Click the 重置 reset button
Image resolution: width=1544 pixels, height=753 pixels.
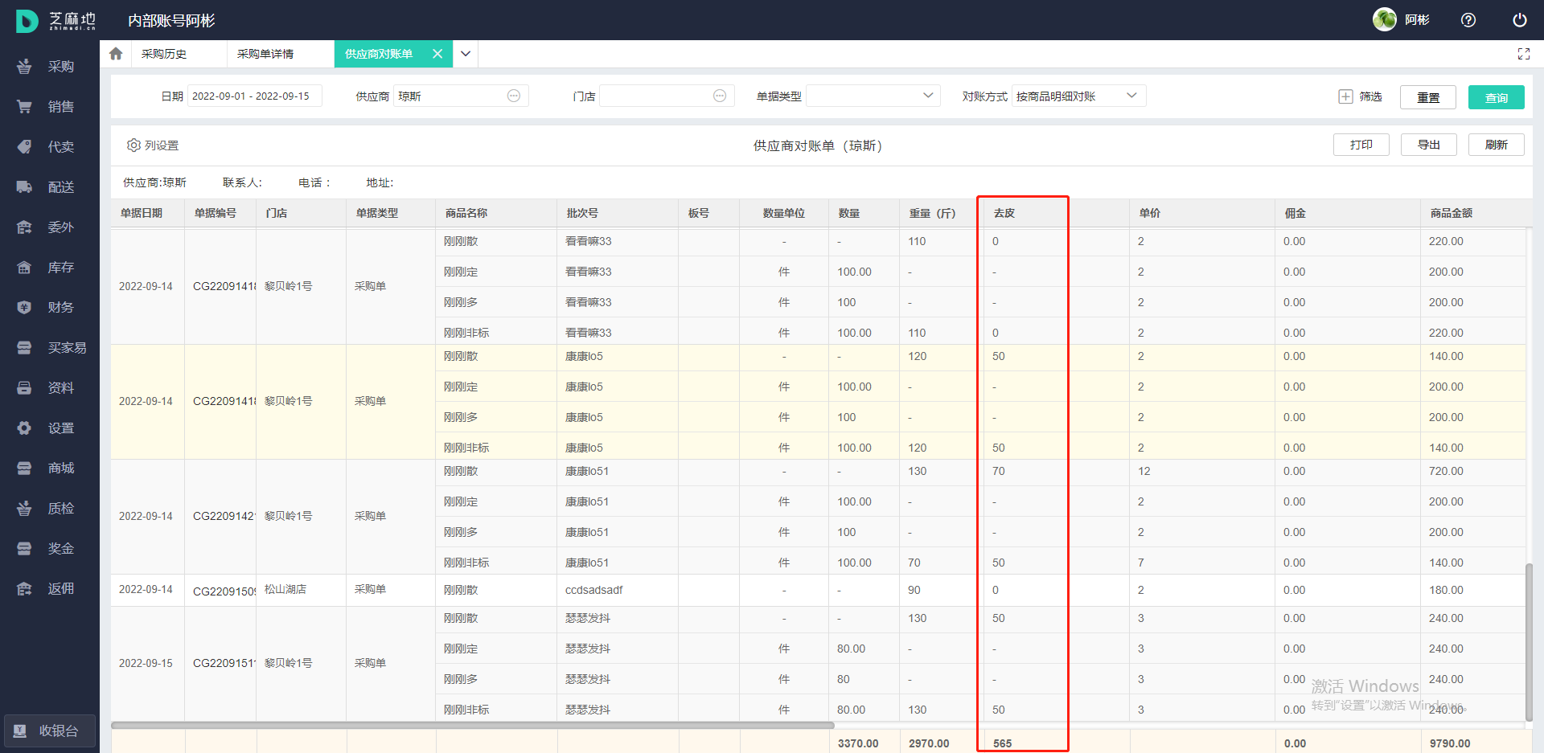(x=1428, y=97)
